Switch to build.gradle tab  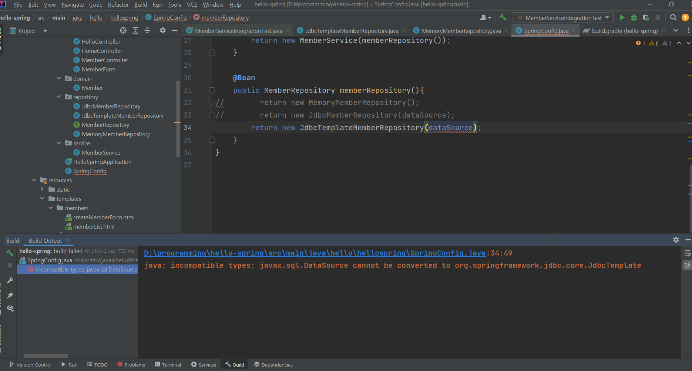coord(625,31)
